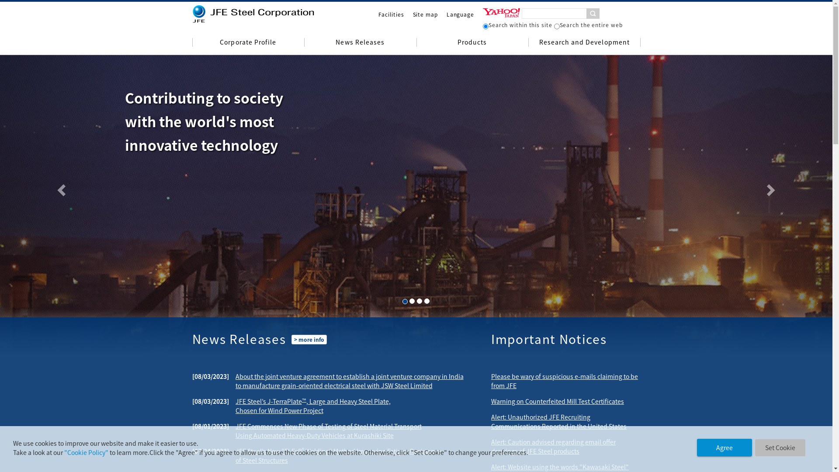Click the News Releases 'more info' button

[x=309, y=340]
